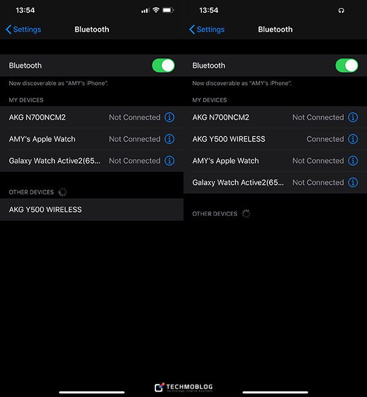The width and height of the screenshot is (367, 397).
Task: Tap Wi-Fi icon in left status bar
Action: [156, 10]
